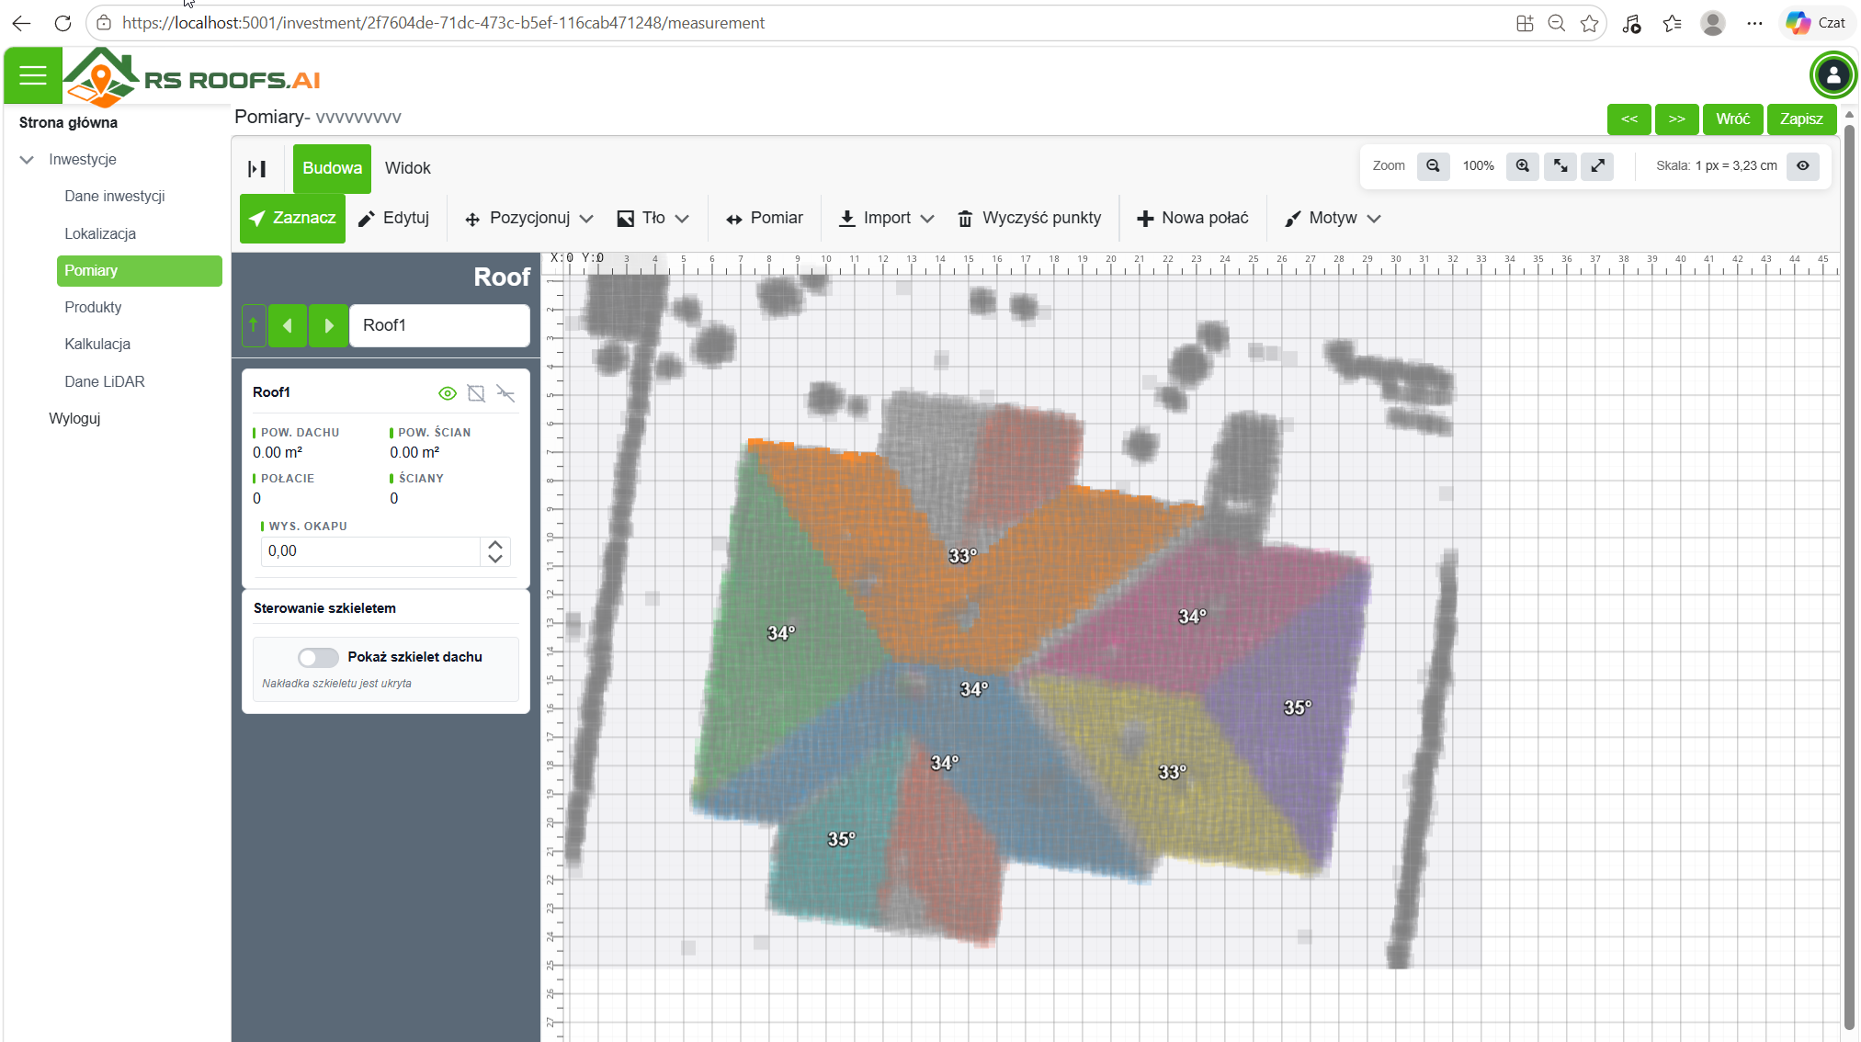
Task: Click Wyloguj to log out
Action: point(74,419)
